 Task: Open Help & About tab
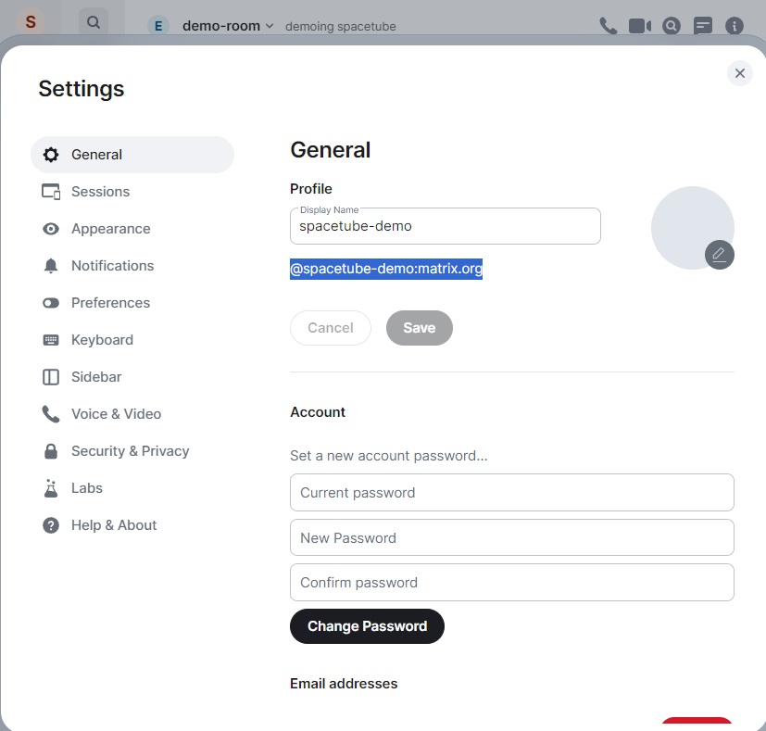coord(132,525)
